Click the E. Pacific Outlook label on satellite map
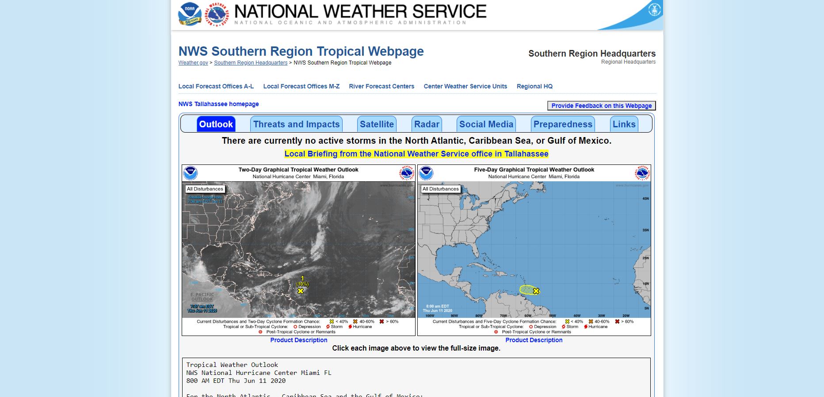Screen dimensions: 824x397 [x=202, y=297]
